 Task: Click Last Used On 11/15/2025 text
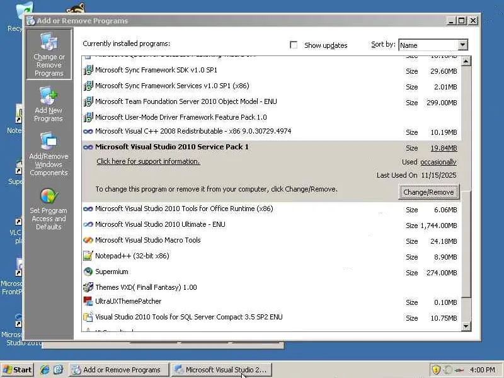point(416,175)
